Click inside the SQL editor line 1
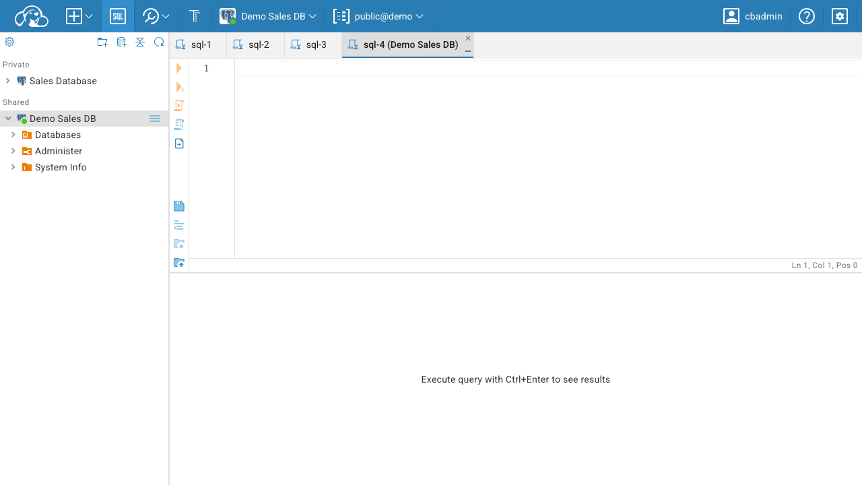This screenshot has width=862, height=485. 548,68
